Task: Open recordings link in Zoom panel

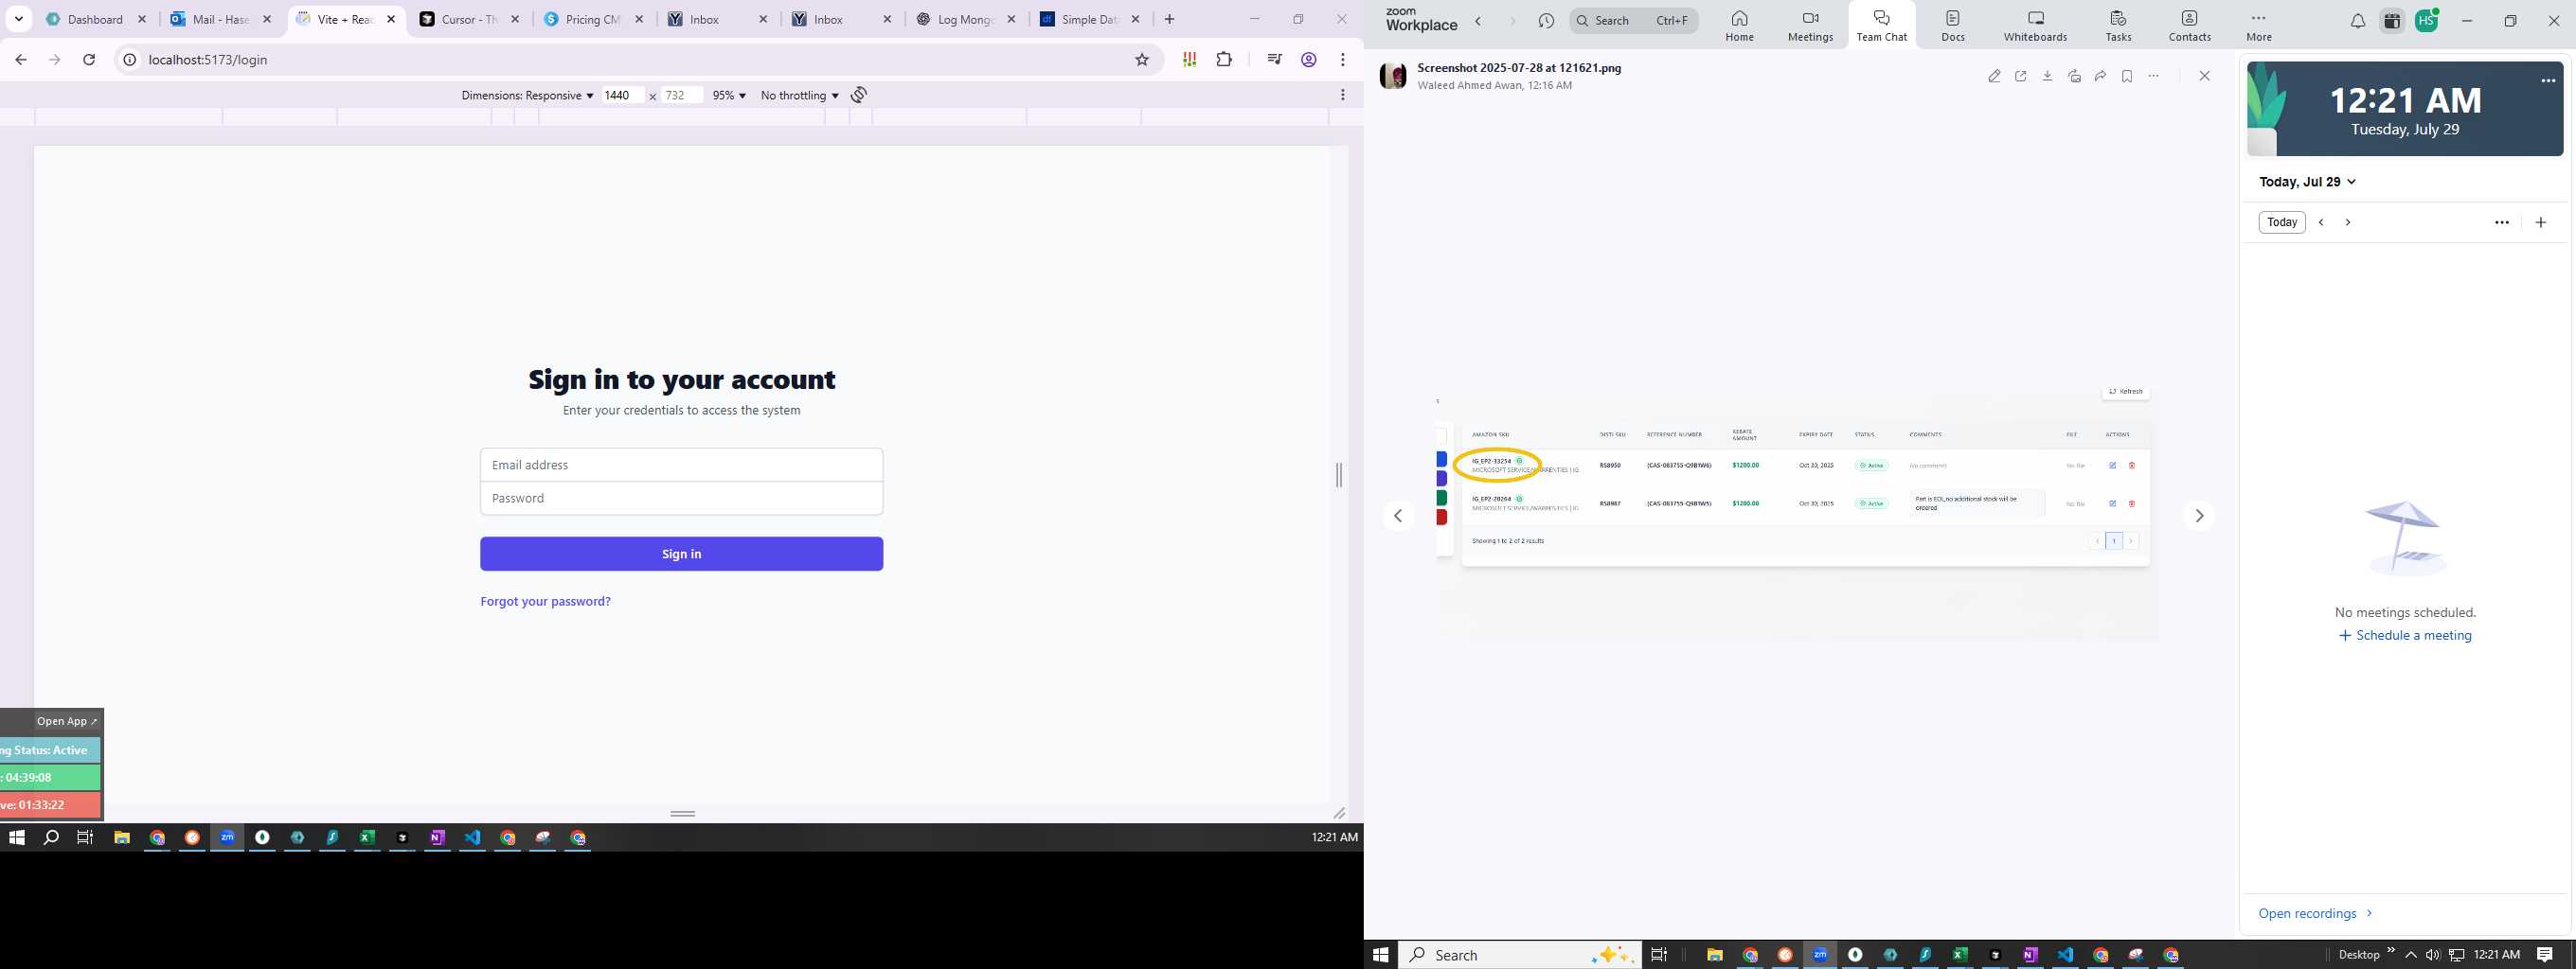Action: coord(2315,913)
